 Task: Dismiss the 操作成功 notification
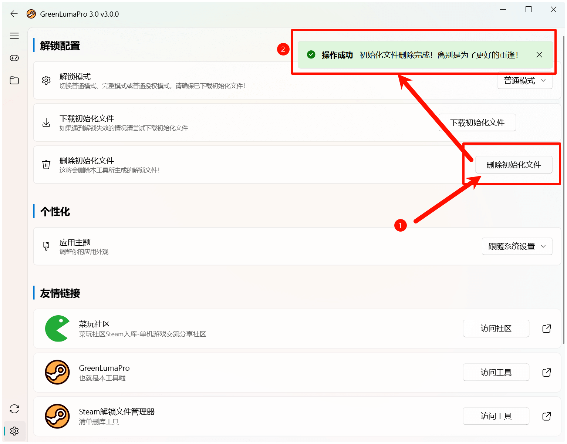(539, 55)
